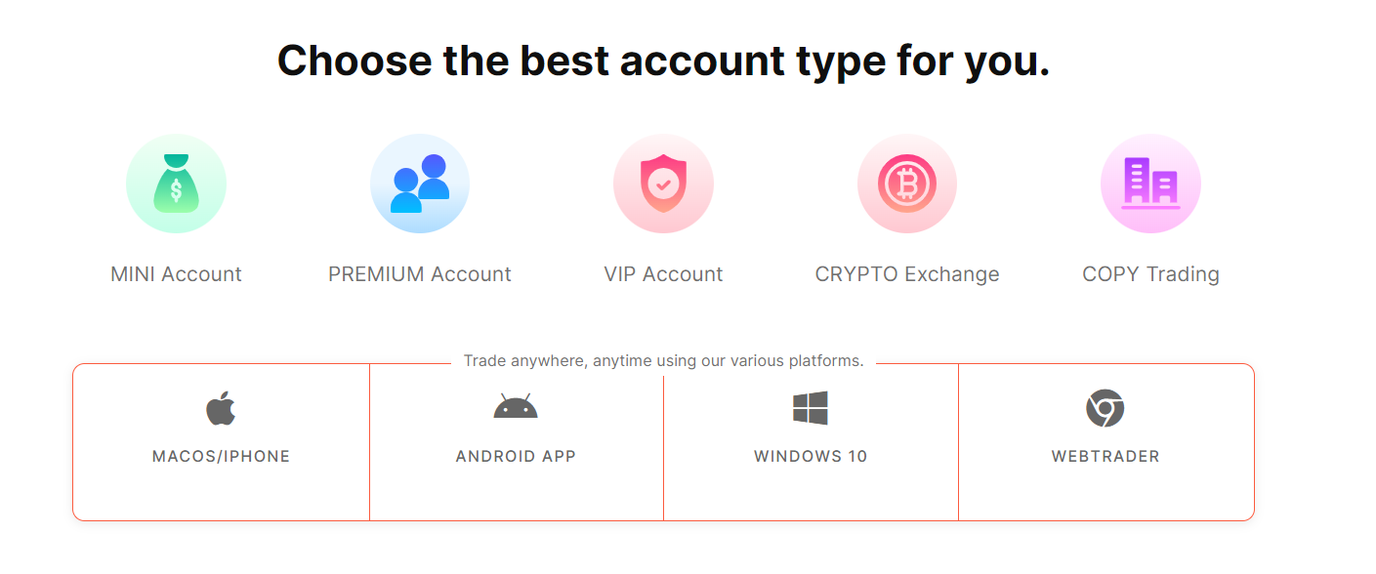Viewport: 1376px width, 574px height.
Task: Click the red shield checkmark icon
Action: (663, 184)
